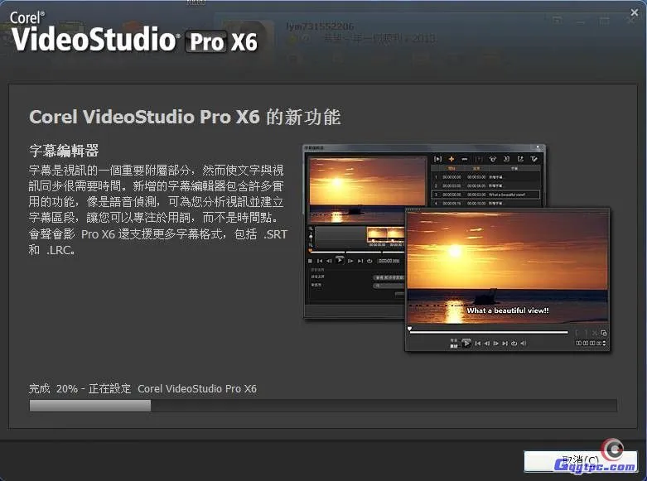Click the go-to-end icon in front preview controls
647x481 pixels.
(505, 343)
